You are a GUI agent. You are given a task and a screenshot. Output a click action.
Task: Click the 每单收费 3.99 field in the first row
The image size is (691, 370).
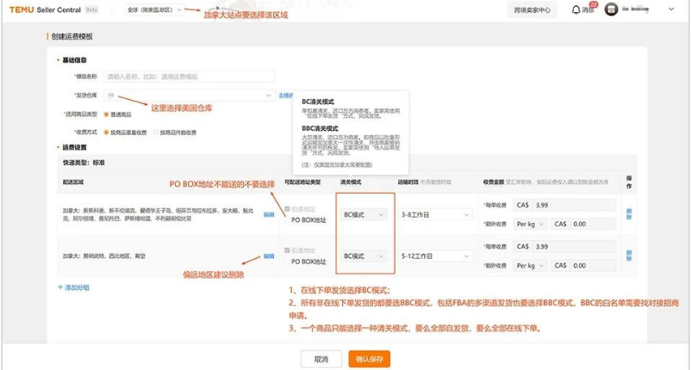574,205
